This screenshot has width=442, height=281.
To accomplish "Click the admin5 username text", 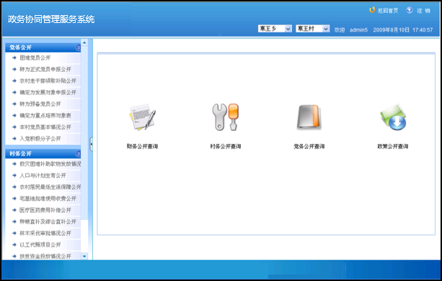I will coord(358,29).
